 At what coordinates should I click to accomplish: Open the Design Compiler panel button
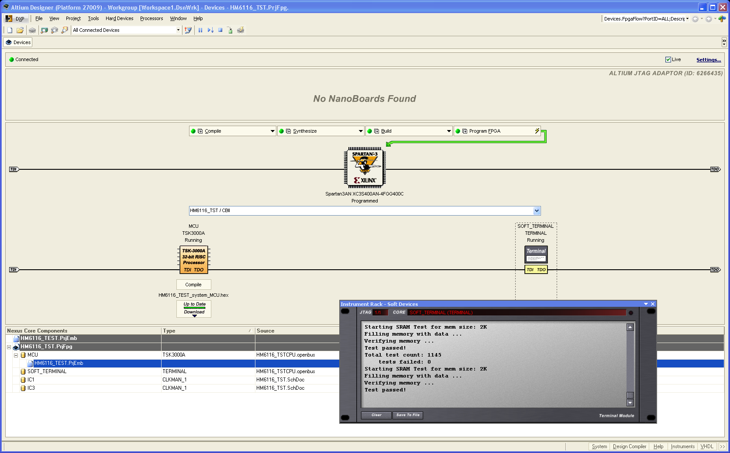point(629,446)
